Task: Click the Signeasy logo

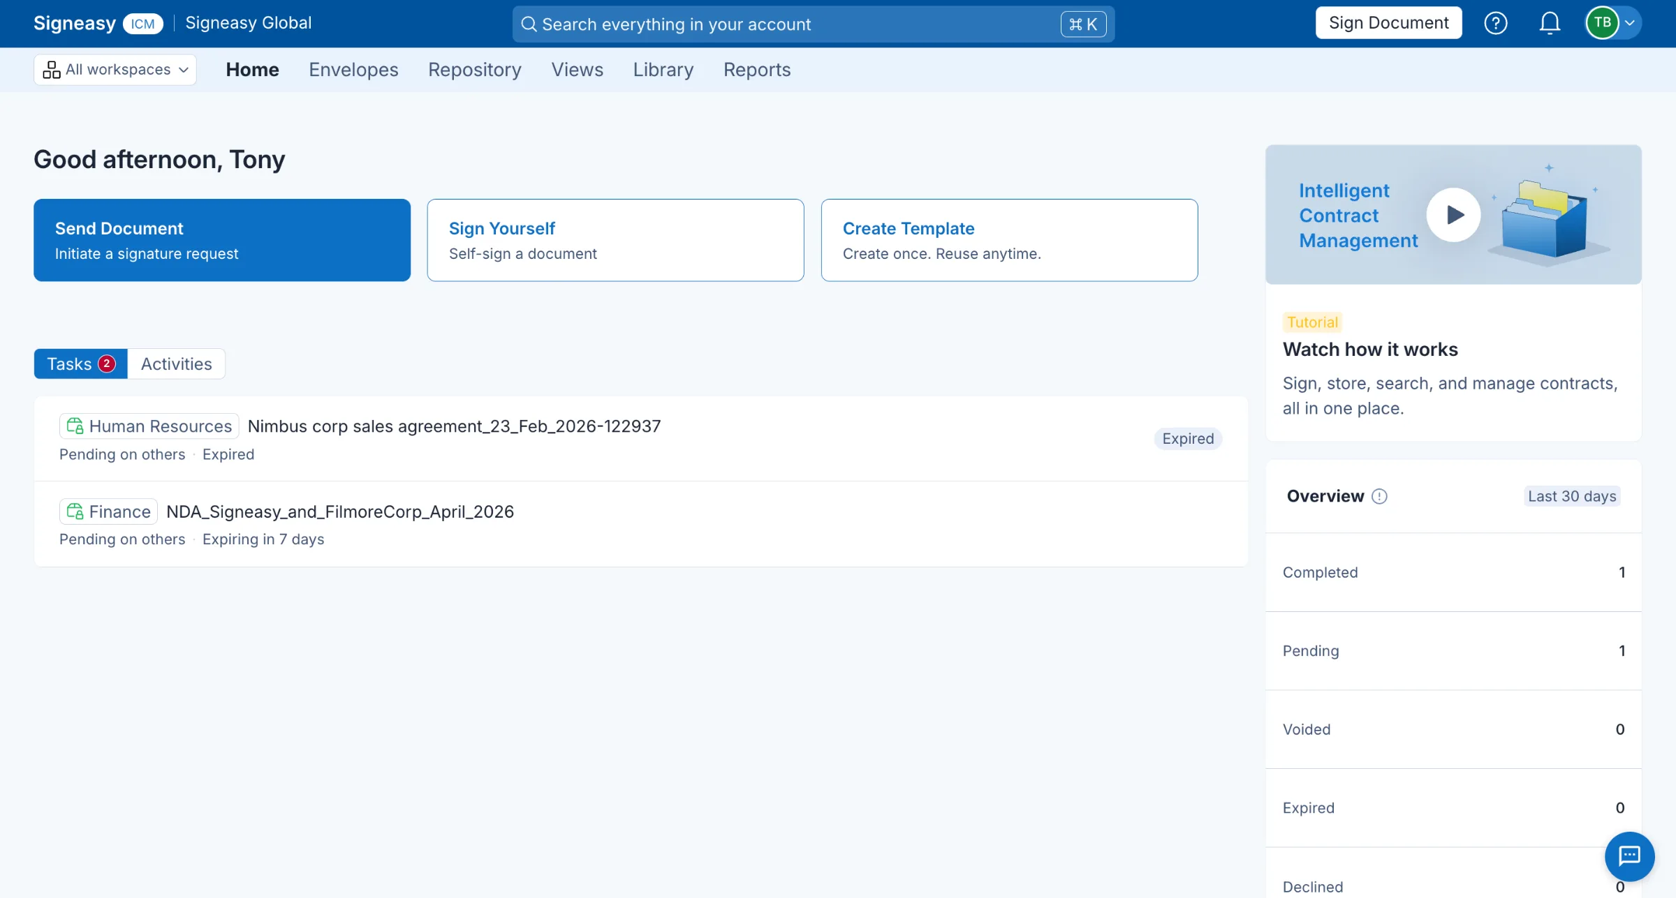Action: point(75,23)
